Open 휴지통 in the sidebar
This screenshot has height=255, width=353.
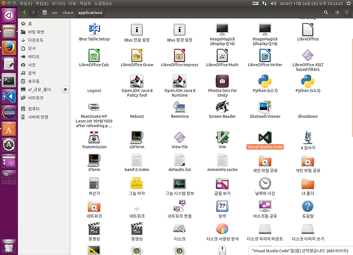[x=34, y=81]
